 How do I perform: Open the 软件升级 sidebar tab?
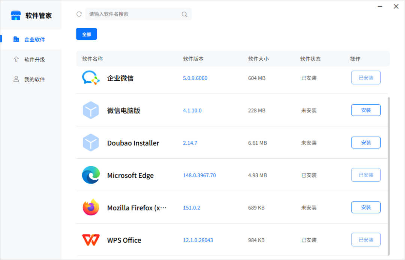pos(31,59)
